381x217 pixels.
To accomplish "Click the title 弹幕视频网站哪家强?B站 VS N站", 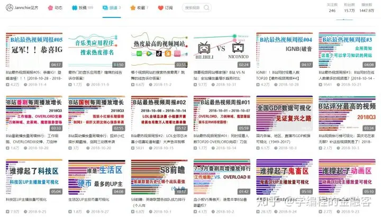I will 219,75.
